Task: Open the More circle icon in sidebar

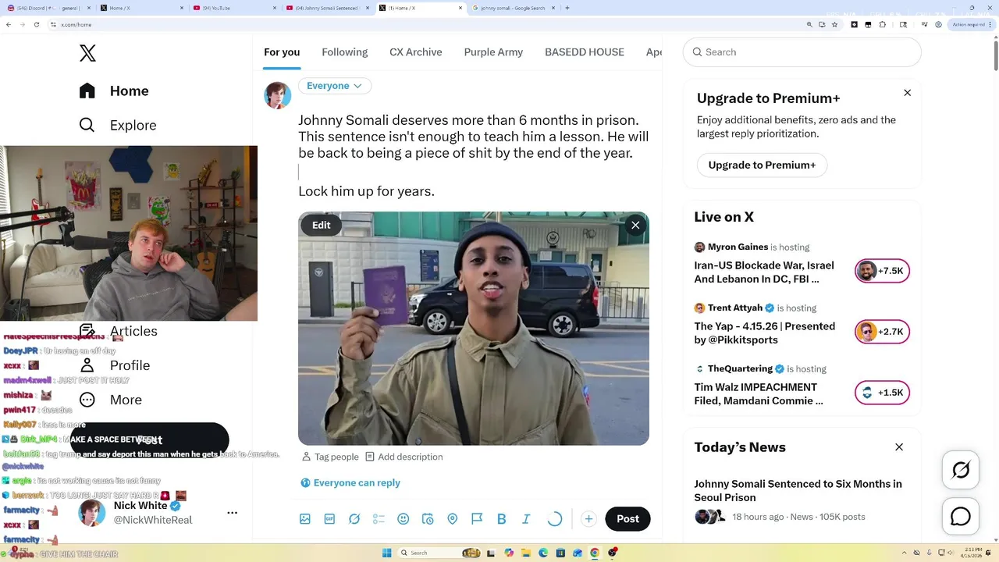Action: pyautogui.click(x=87, y=400)
